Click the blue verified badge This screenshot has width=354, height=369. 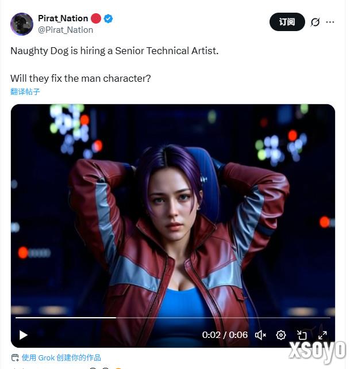pos(108,18)
